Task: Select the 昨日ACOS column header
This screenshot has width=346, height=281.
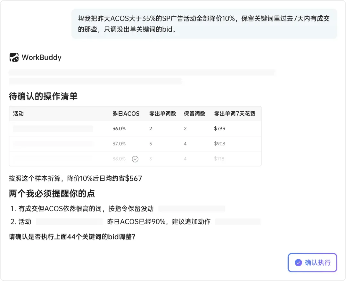Action: [126, 114]
